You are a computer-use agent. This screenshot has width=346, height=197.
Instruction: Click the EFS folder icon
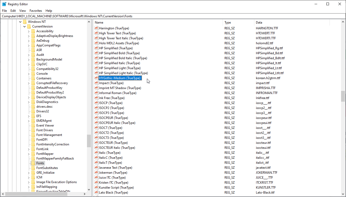click(x=33, y=116)
